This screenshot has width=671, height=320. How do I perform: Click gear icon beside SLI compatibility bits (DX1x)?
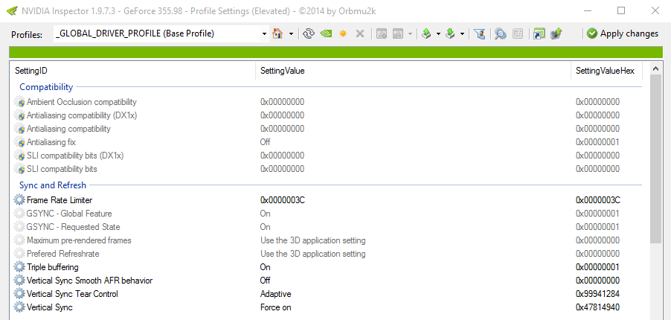[x=19, y=156]
